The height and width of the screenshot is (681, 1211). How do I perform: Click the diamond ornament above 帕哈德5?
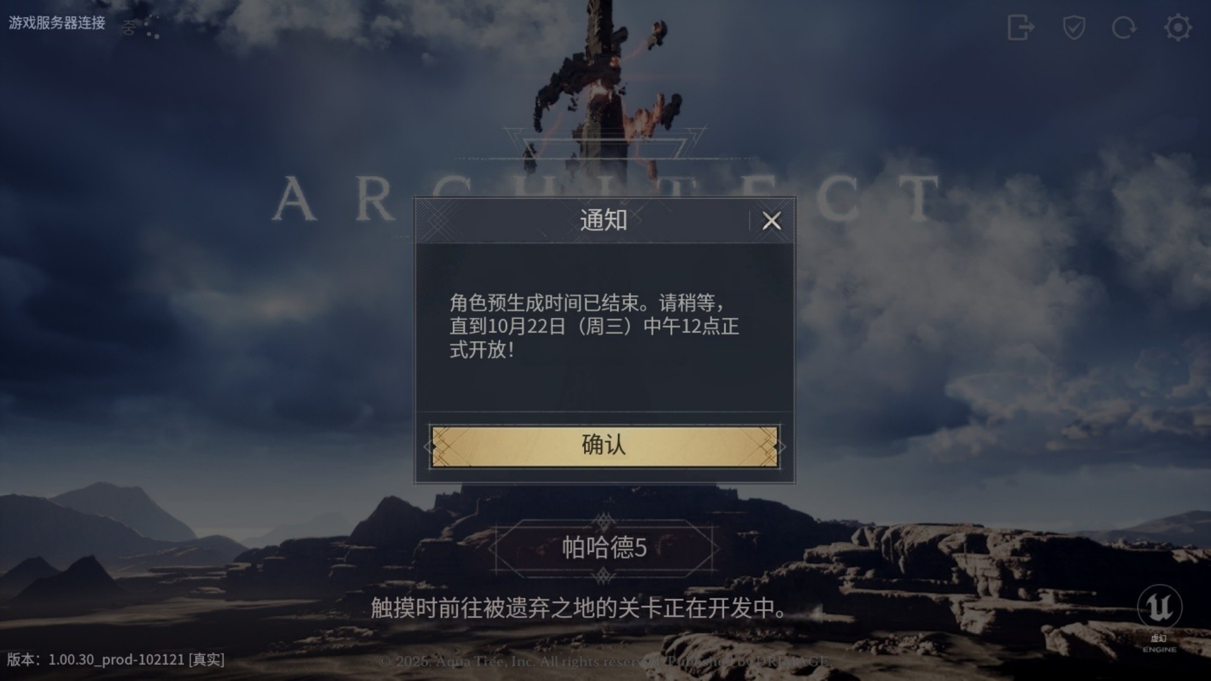604,521
